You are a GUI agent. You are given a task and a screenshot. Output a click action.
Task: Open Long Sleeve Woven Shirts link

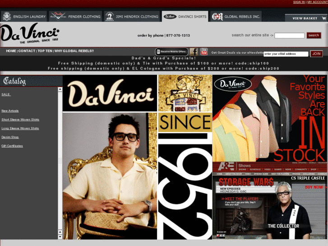point(20,128)
